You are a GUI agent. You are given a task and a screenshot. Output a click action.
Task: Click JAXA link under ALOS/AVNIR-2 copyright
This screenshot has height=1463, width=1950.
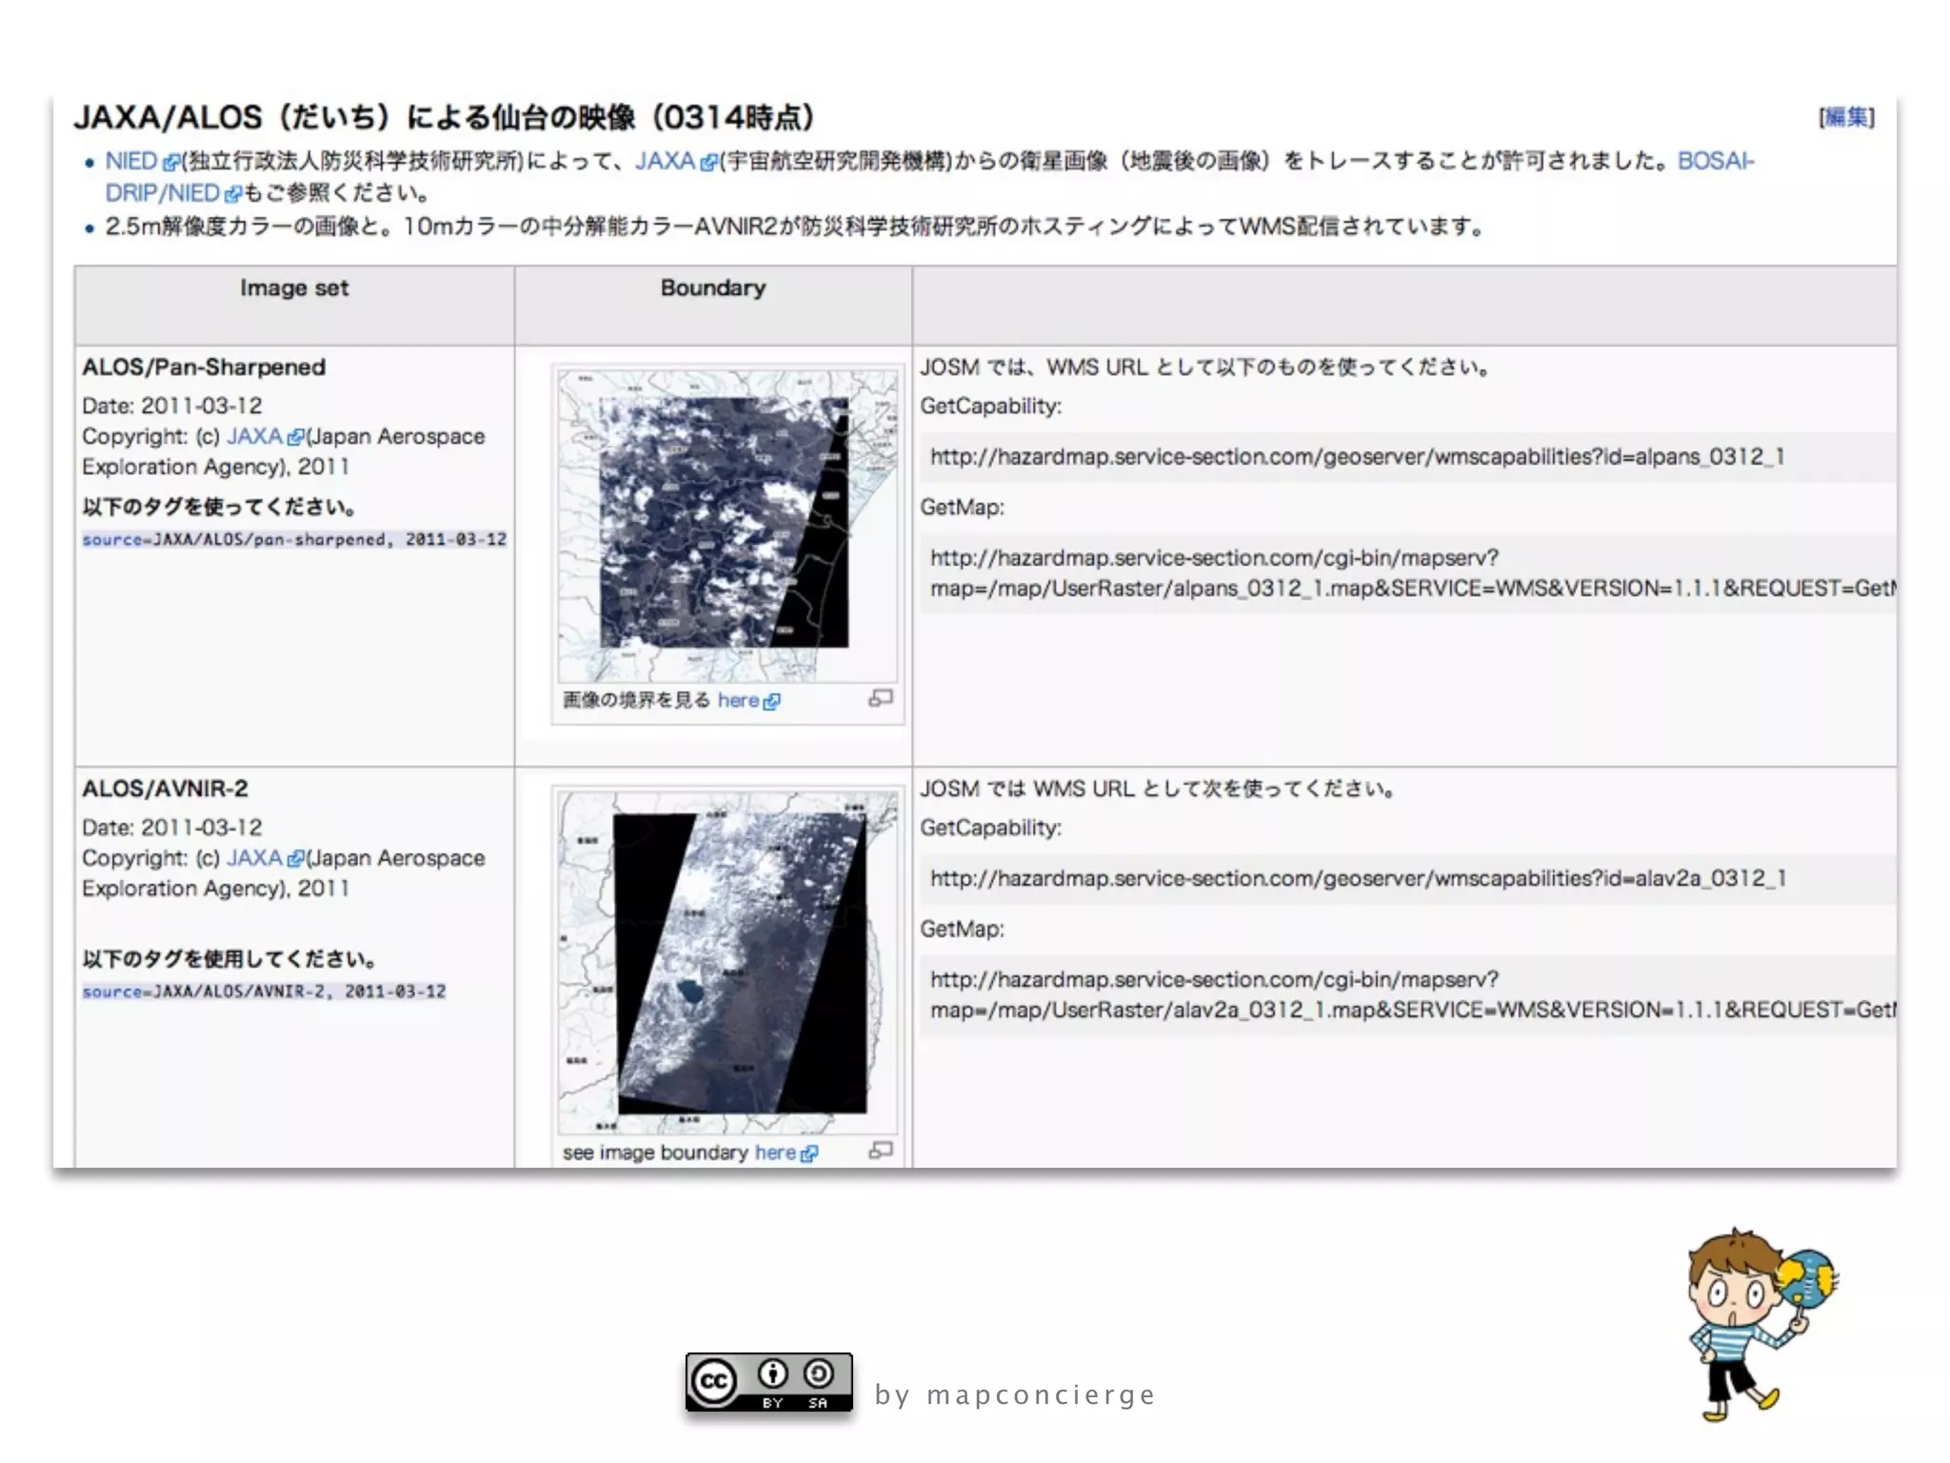pyautogui.click(x=254, y=858)
